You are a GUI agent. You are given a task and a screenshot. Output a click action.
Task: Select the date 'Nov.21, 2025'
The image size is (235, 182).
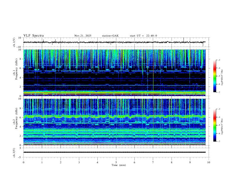(83, 36)
